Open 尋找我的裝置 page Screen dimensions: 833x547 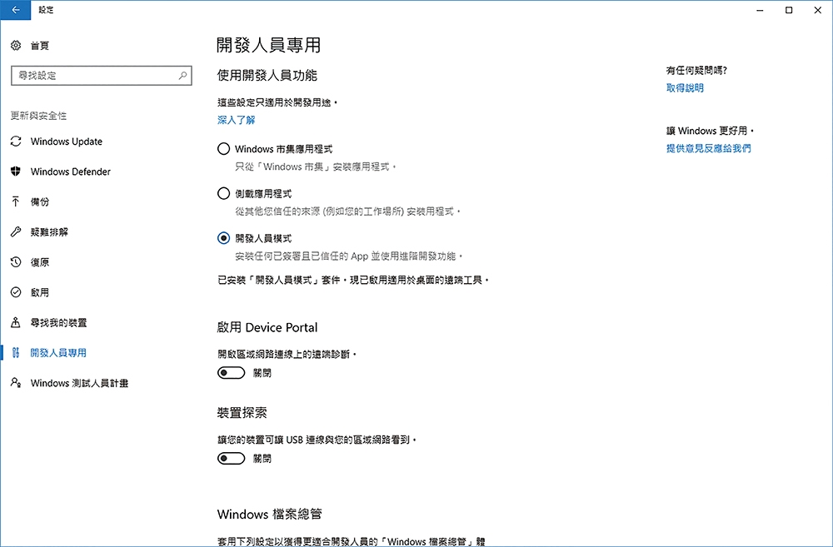[58, 322]
